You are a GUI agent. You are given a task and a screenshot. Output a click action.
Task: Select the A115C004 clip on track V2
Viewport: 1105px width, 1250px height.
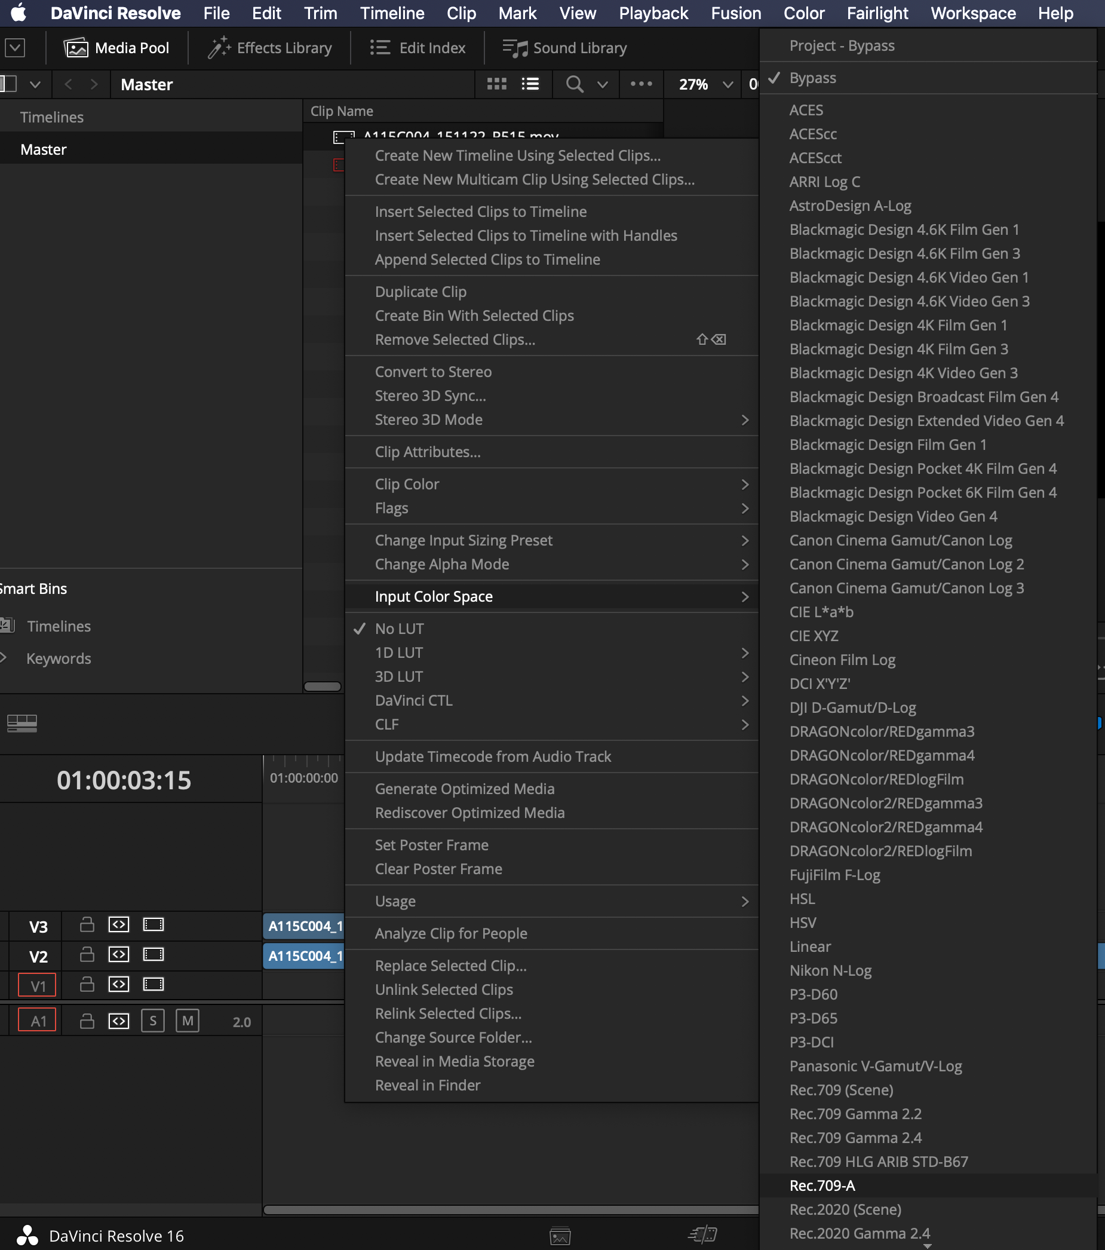[x=304, y=956]
